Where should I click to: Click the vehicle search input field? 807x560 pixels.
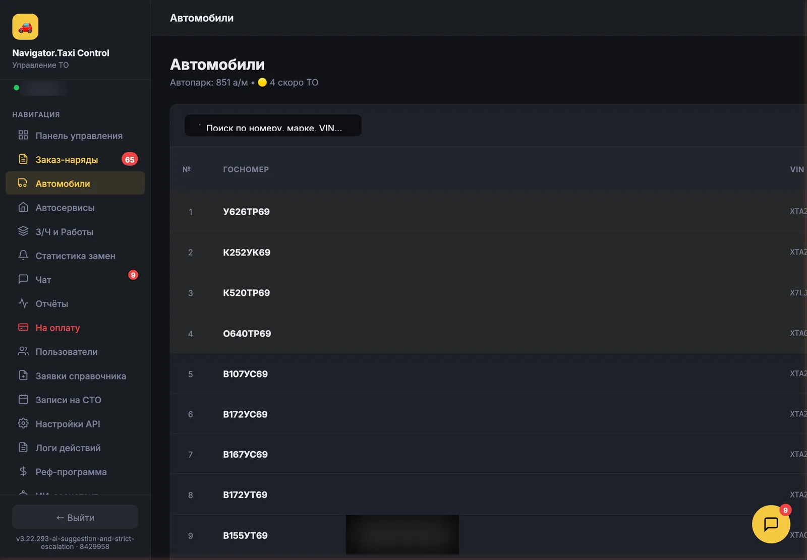(x=273, y=126)
